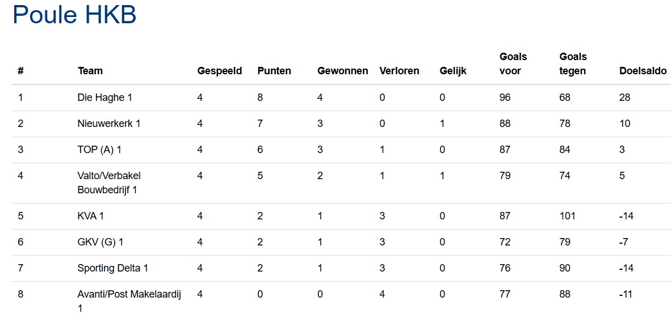671x318 pixels.
Task: Click the Punten column header
Action: pyautogui.click(x=274, y=71)
